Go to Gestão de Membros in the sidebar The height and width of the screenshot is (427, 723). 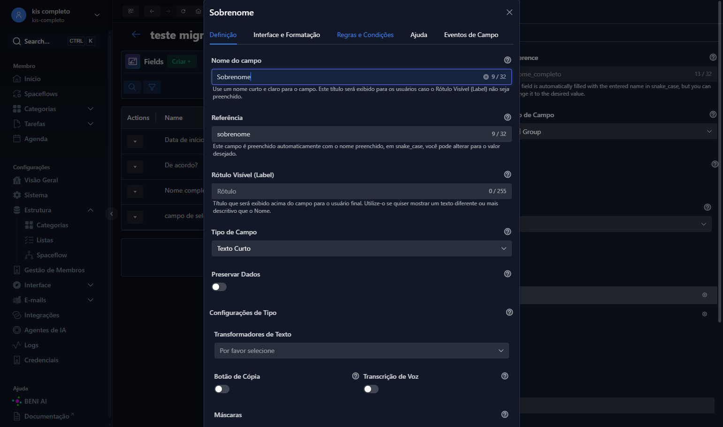49,270
